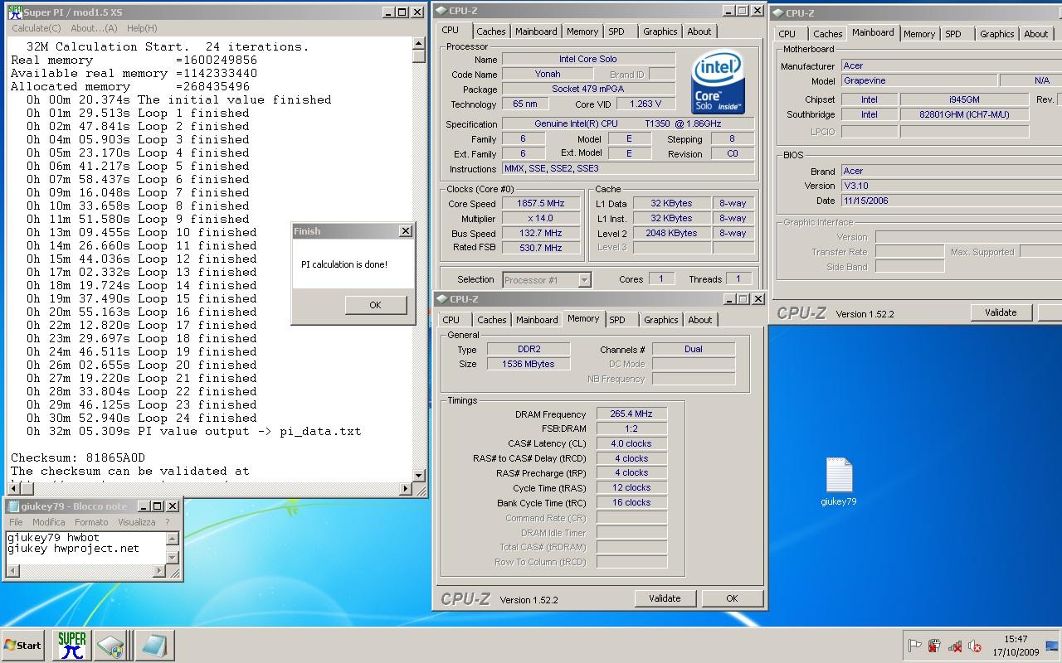Open Help(H) menu in Super PI

pyautogui.click(x=142, y=28)
